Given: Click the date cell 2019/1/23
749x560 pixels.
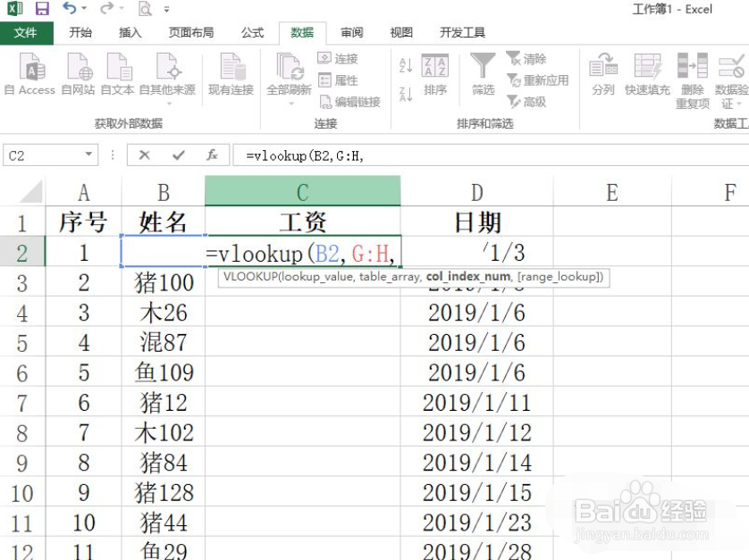Looking at the screenshot, I should (x=476, y=522).
